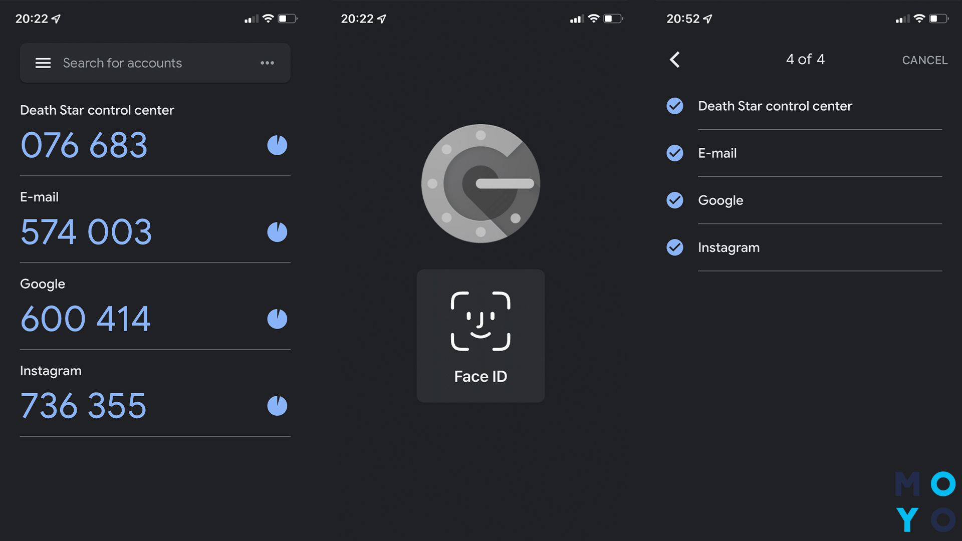Select the Google account checkmark row
This screenshot has height=541, width=962.
[x=675, y=200]
